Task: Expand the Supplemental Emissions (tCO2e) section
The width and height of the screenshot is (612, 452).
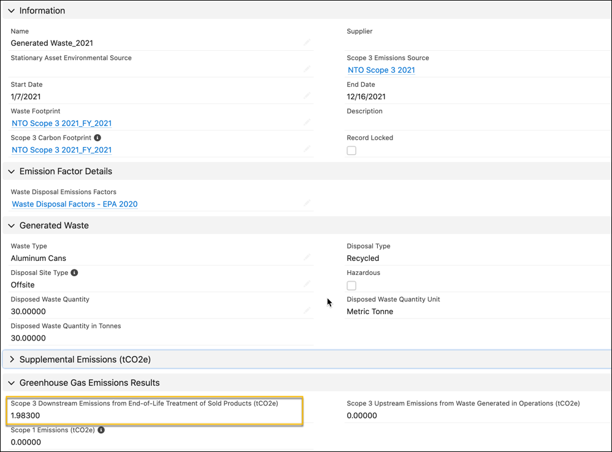Action: point(12,360)
